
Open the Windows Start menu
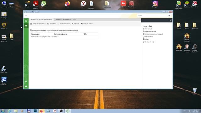pos(3,111)
